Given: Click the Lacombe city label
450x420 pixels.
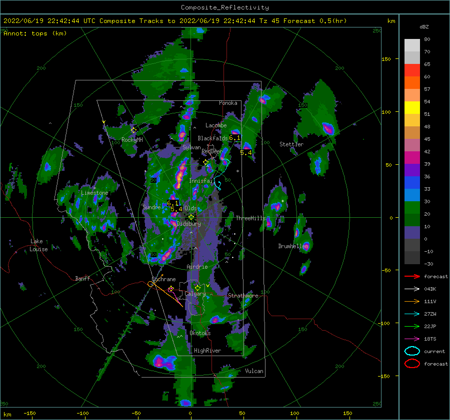Looking at the screenshot, I should click(x=216, y=125).
